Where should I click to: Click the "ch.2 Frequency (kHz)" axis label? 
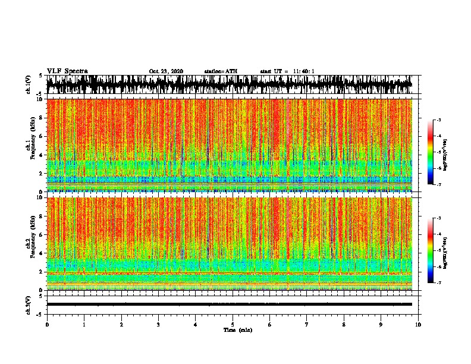(30, 237)
